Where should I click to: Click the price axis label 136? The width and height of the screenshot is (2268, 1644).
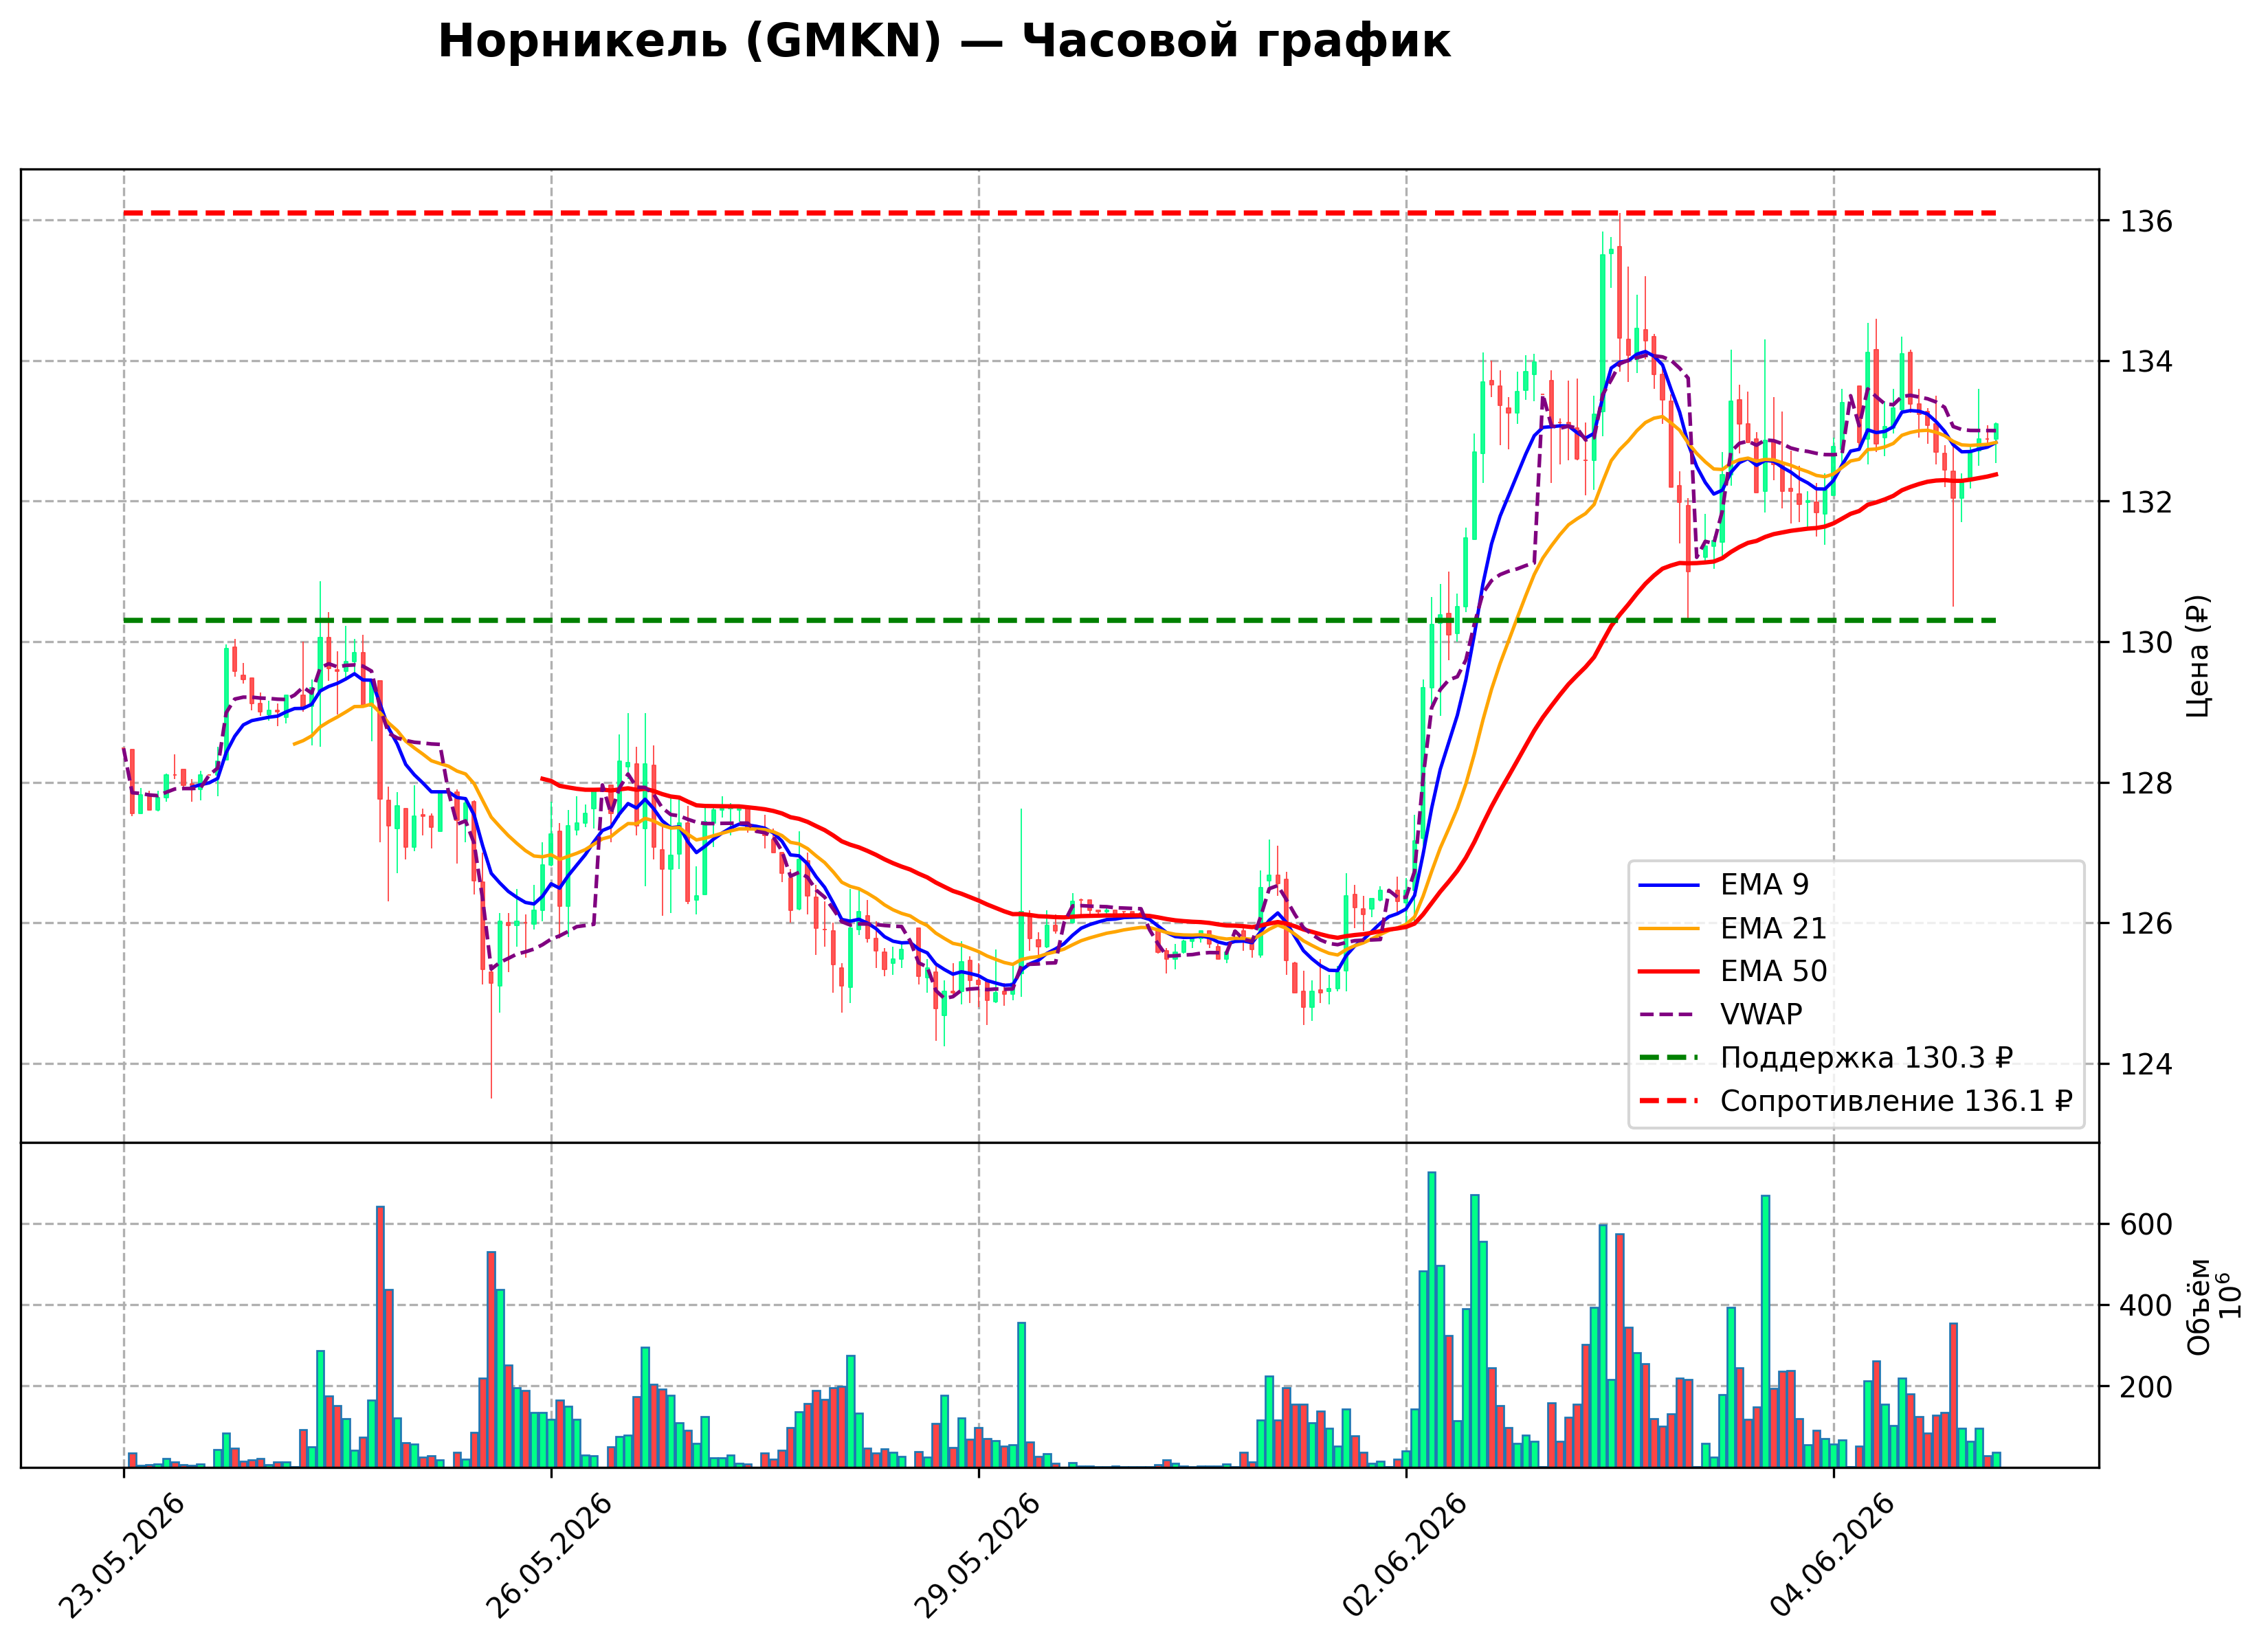coord(2147,221)
